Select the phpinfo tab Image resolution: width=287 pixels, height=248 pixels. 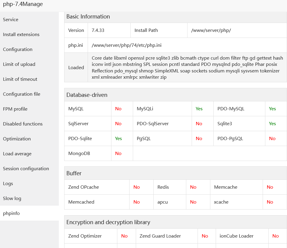pos(11,213)
